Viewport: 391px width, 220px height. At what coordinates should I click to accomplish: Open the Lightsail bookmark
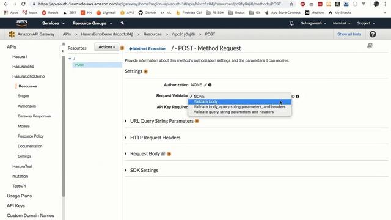106,12
